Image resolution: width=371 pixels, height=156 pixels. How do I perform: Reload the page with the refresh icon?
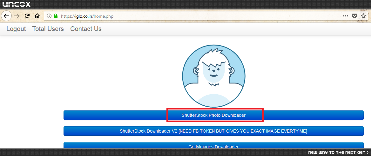(27, 16)
